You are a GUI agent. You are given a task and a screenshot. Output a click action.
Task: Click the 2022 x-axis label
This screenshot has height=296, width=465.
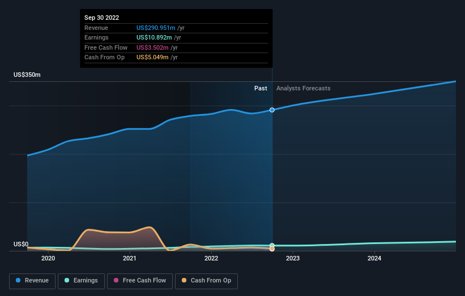211,258
